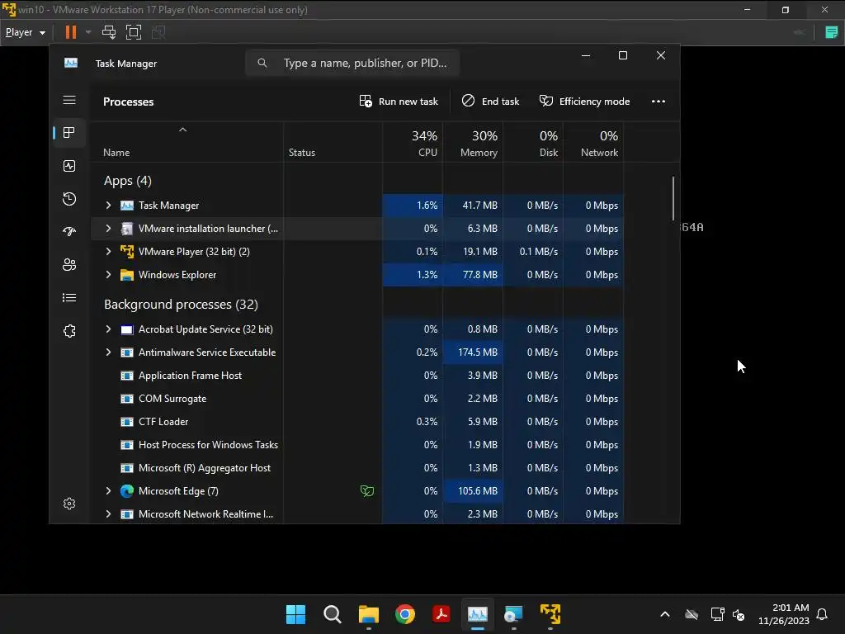
Task: Open Task Manager navigation hamburger menu
Action: (69, 100)
